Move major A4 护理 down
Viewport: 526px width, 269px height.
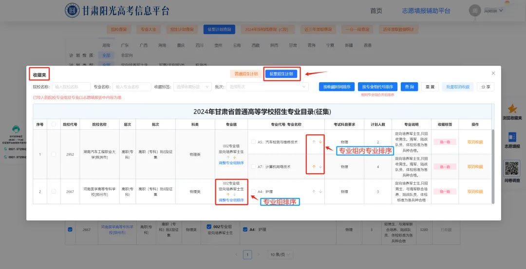[x=320, y=192]
